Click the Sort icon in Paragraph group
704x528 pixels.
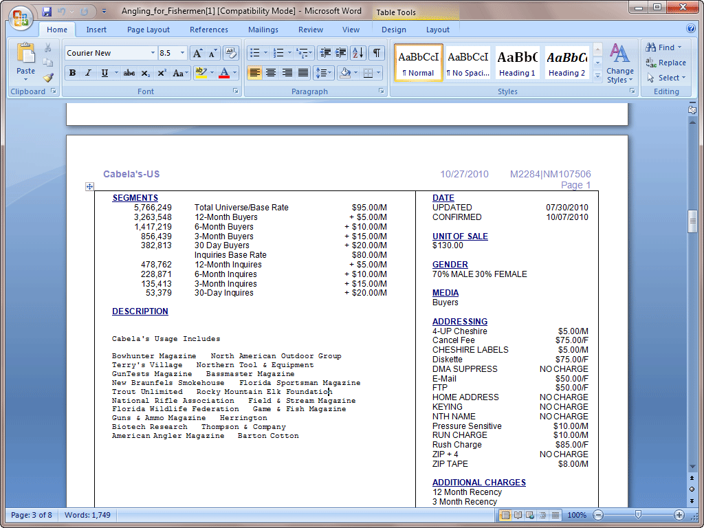click(358, 53)
